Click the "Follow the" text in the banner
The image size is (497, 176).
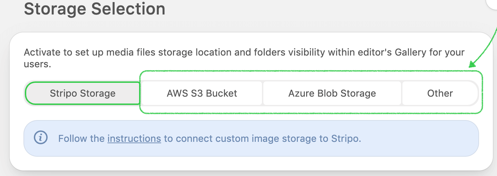(81, 139)
